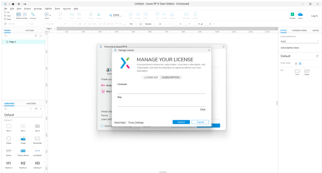The image size is (322, 173).
Task: Align Right toolbar icon
Action: coord(145,15)
